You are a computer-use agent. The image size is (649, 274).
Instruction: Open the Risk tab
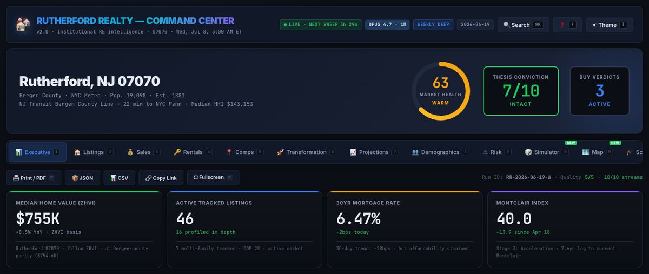pos(496,152)
